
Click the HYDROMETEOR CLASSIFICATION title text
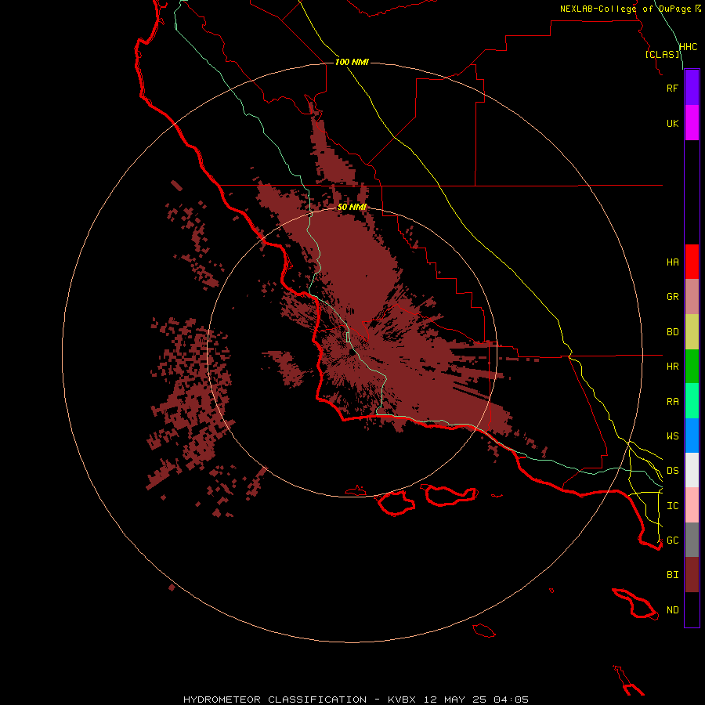275,700
